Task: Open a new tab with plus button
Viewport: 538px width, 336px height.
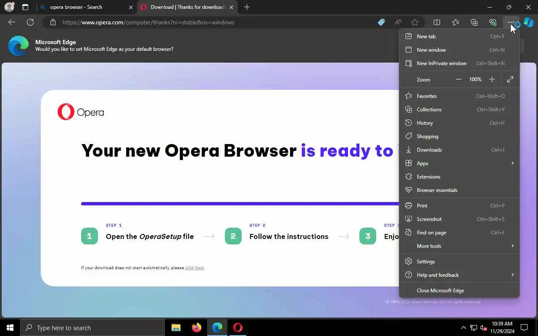Action: point(247,7)
